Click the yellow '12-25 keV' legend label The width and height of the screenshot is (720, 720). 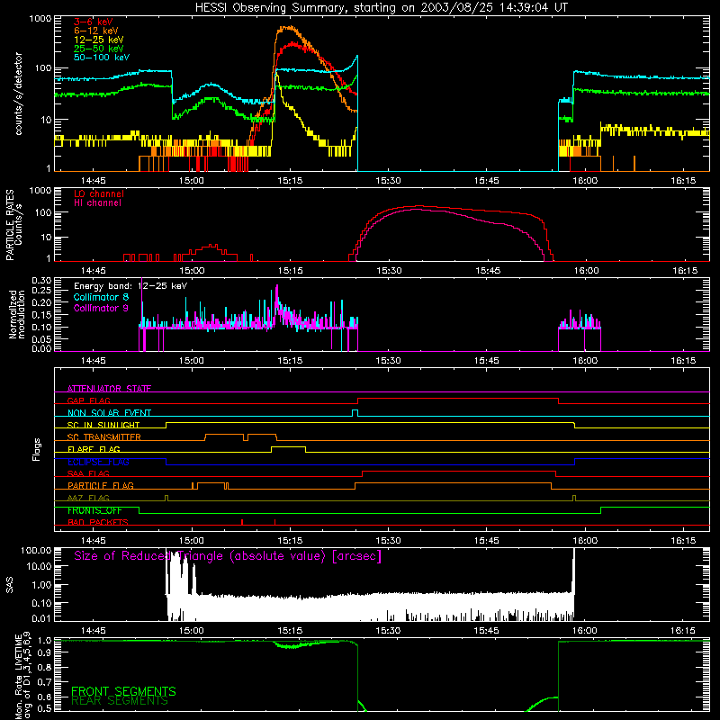coord(99,40)
